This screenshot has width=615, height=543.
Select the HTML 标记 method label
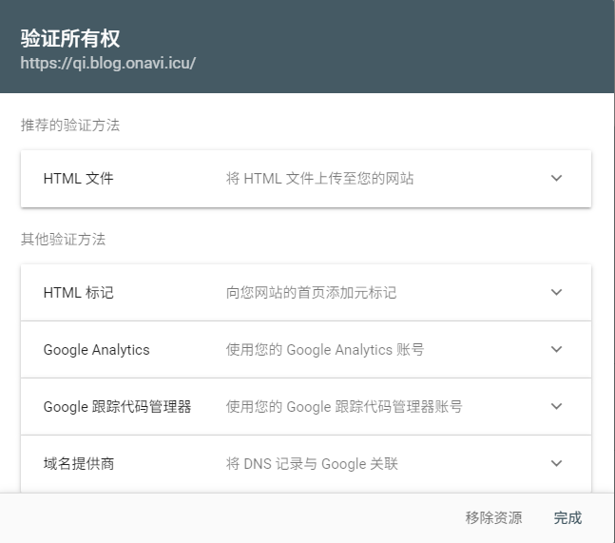[x=78, y=292]
